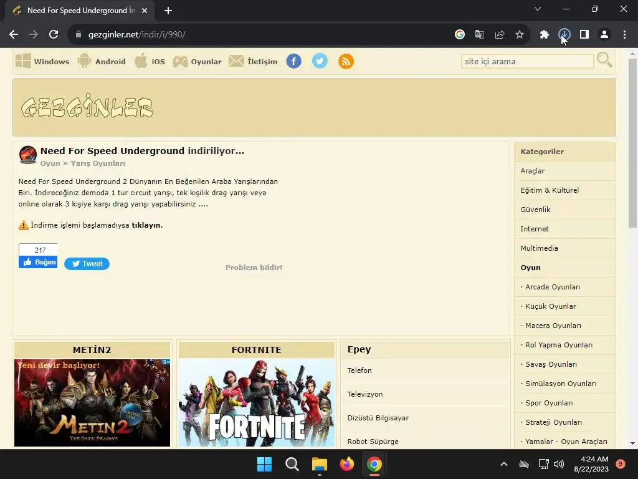
Task: Open the Televizyon link under Epey
Action: tap(364, 394)
